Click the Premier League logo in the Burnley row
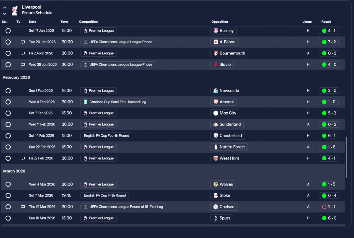Screen dimensions: 354x238 click(85, 31)
